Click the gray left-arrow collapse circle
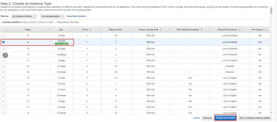Screen dimensions: 277x122 tap(5, 55)
